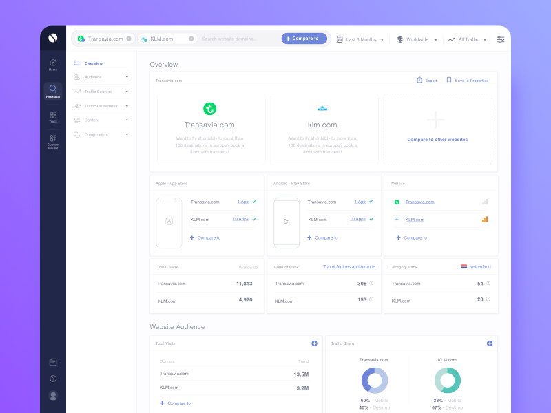Open the user profile avatar

click(x=53, y=395)
